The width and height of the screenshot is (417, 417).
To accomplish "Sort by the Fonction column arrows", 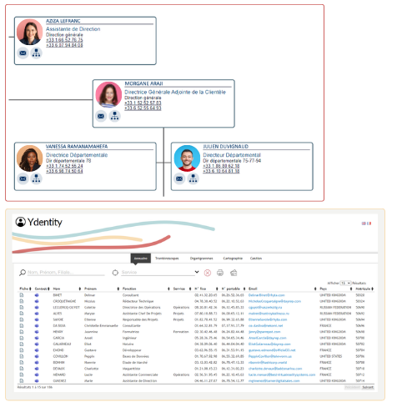I will [168, 289].
